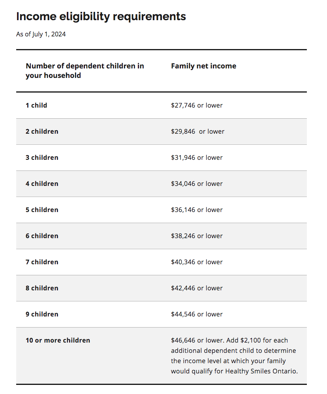The image size is (327, 394).
Task: Click the 'As of July 1, 2024' text
Action: tap(41, 34)
